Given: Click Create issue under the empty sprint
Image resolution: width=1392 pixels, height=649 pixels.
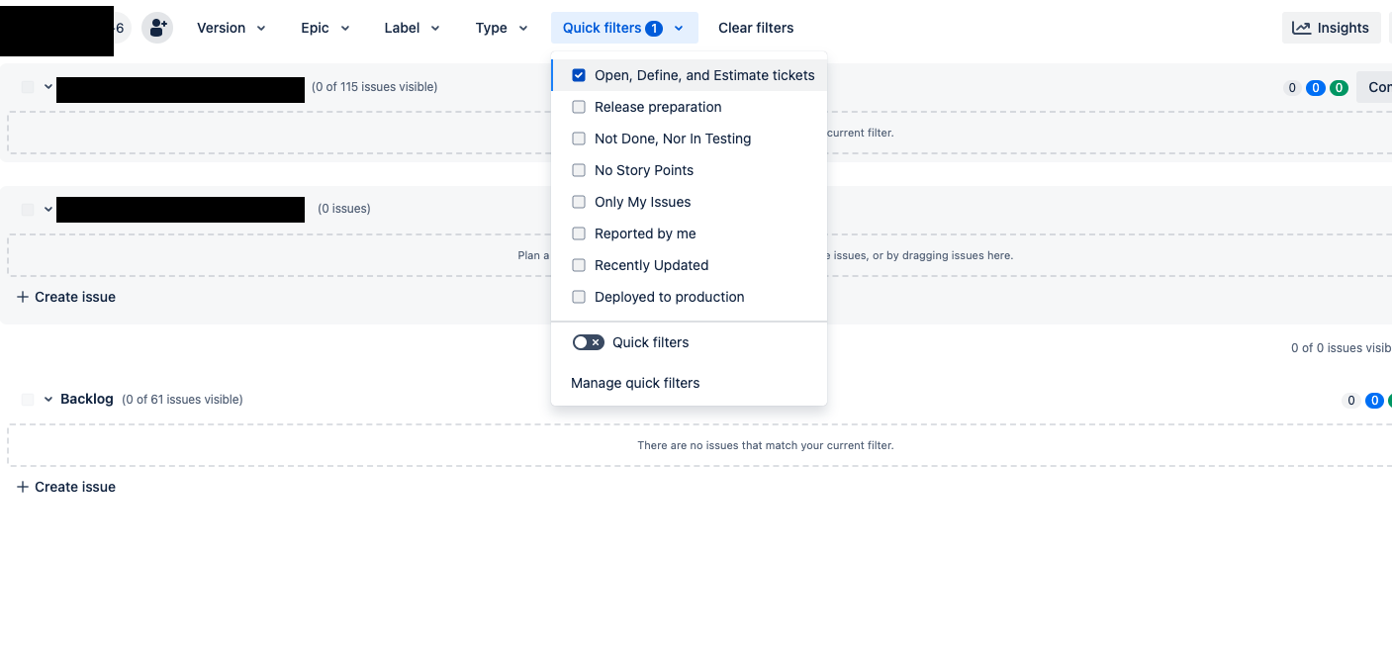Looking at the screenshot, I should (x=66, y=297).
